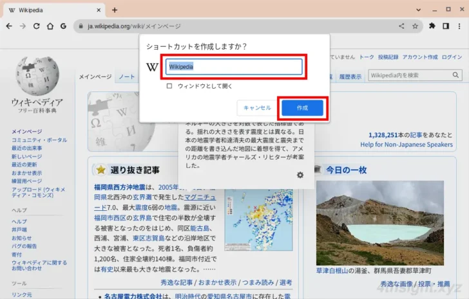Open リンク元 sidebar link
The image size is (469, 299).
(x=21, y=294)
